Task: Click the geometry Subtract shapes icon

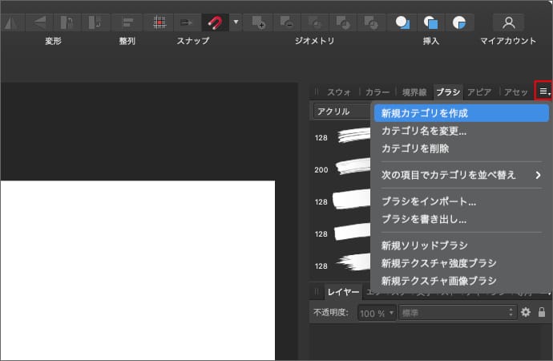Action: tap(288, 22)
